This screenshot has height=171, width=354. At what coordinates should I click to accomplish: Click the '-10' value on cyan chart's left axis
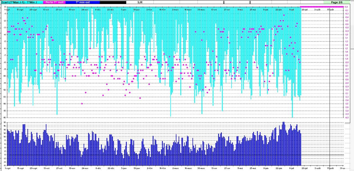pos(4,76)
